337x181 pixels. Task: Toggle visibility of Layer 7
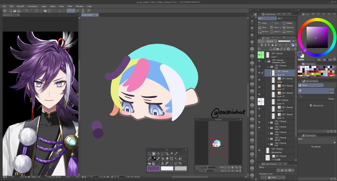pos(259,55)
